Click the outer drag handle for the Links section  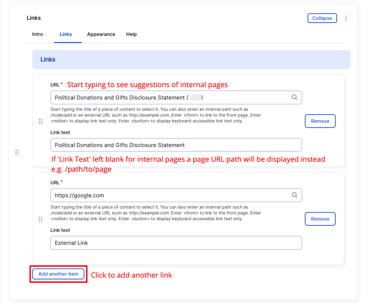17,152
